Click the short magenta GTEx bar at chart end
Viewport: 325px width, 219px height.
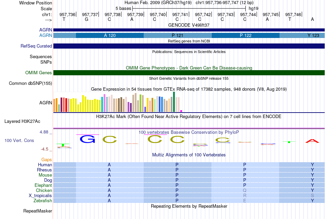pos(181,111)
